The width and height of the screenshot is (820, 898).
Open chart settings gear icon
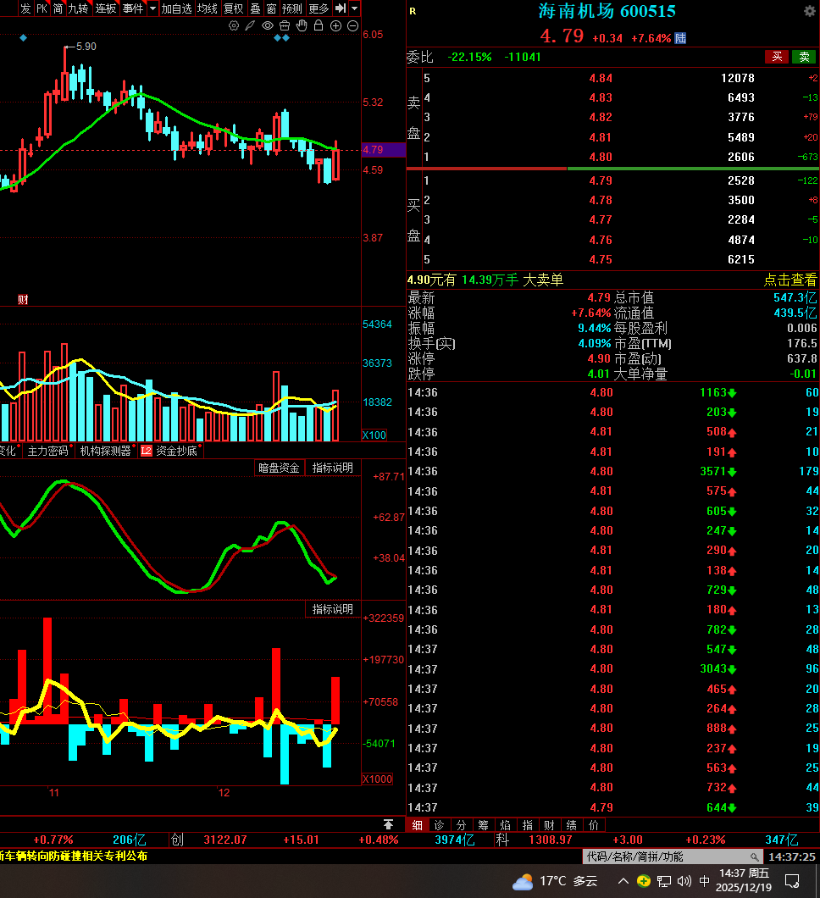point(234,25)
